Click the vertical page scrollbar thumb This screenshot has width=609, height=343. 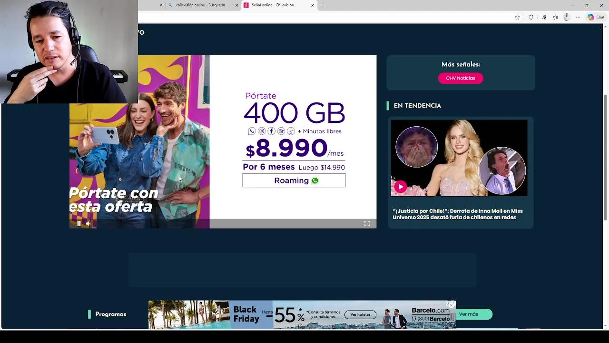coord(605,157)
